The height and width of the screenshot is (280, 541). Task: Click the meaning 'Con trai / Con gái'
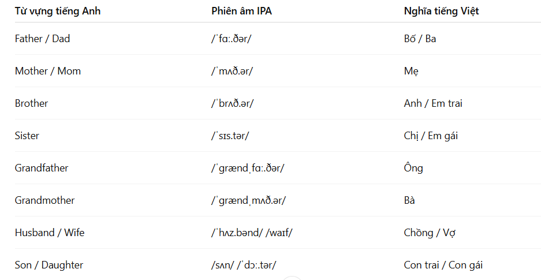[x=443, y=265]
